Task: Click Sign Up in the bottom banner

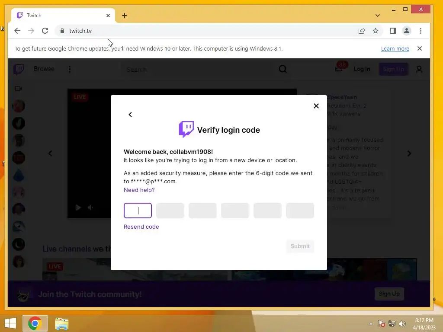Action: [389, 294]
